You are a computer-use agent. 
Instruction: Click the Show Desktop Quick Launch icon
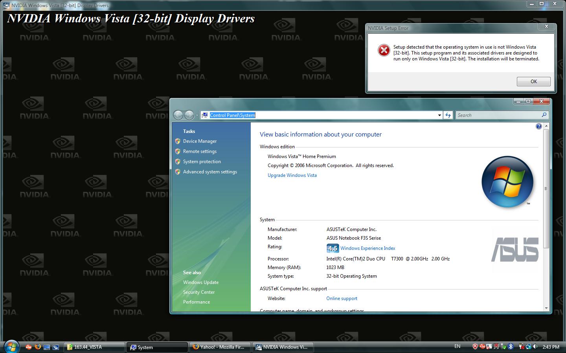47,347
